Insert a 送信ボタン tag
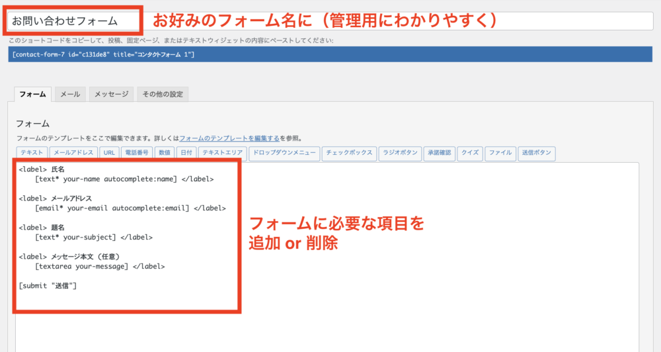The image size is (661, 352). pos(537,153)
